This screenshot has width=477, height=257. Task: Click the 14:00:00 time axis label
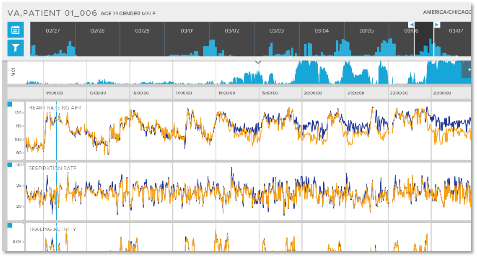tap(54, 93)
